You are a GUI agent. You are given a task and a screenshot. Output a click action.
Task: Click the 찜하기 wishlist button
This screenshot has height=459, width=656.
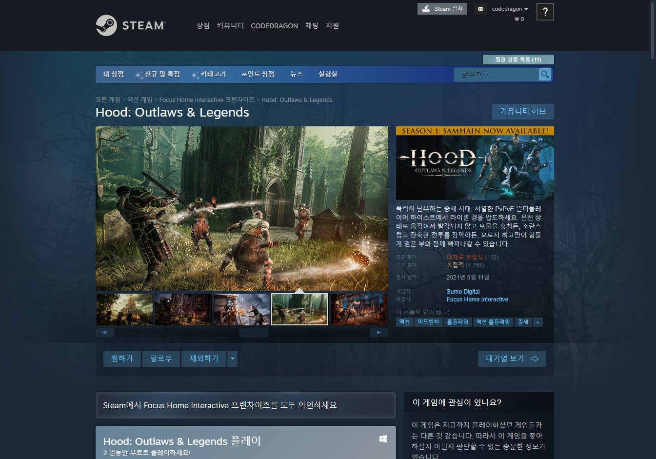click(122, 359)
